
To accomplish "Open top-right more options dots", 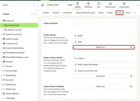I will (x=138, y=5).
